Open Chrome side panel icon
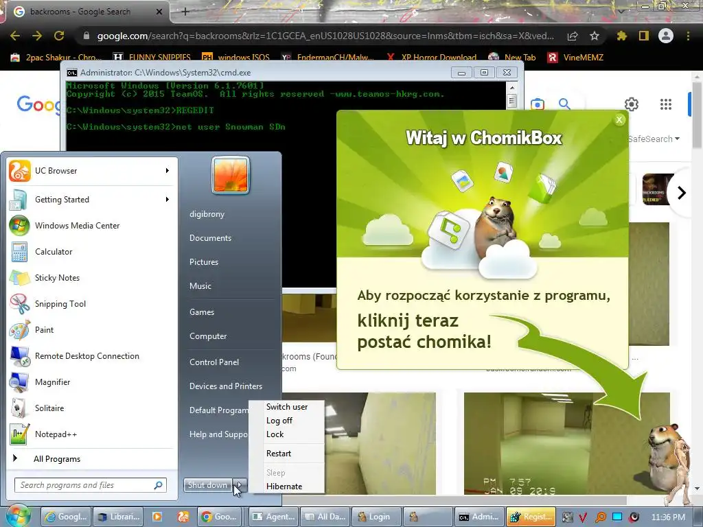Image resolution: width=703 pixels, height=527 pixels. [x=644, y=36]
